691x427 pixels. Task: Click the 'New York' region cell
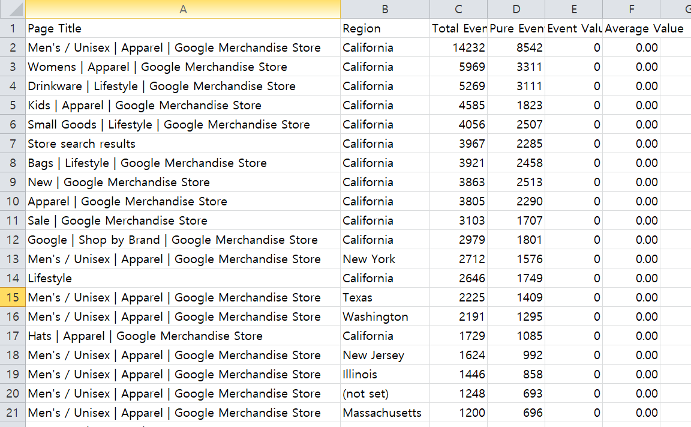384,259
